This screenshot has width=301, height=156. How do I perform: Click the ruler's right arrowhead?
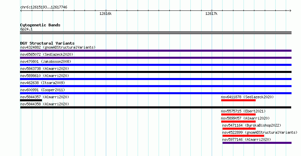pyautogui.click(x=290, y=11)
